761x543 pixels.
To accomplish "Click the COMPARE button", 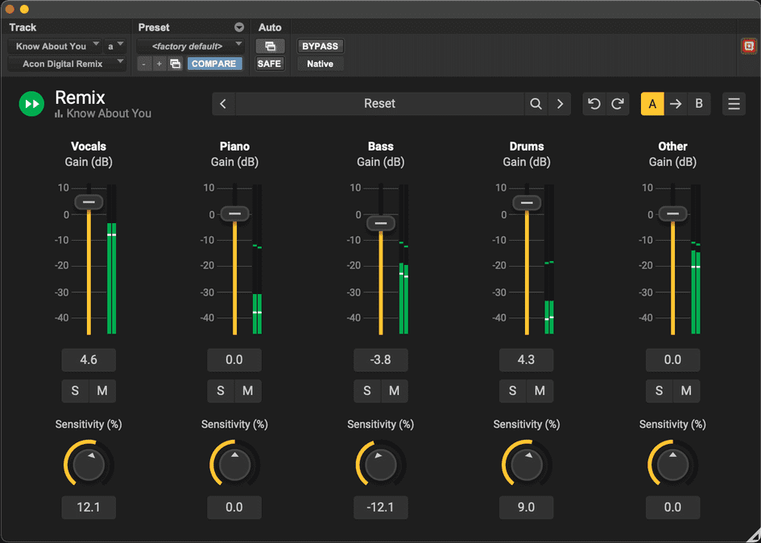I will pyautogui.click(x=214, y=63).
